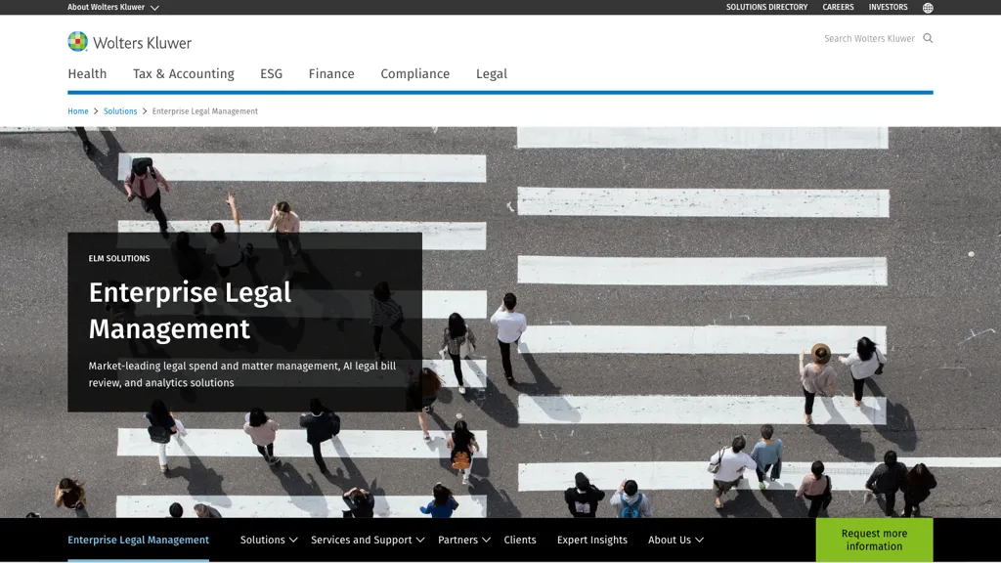
Task: Click the Wolters Kluwer wordmark text
Action: pos(143,43)
